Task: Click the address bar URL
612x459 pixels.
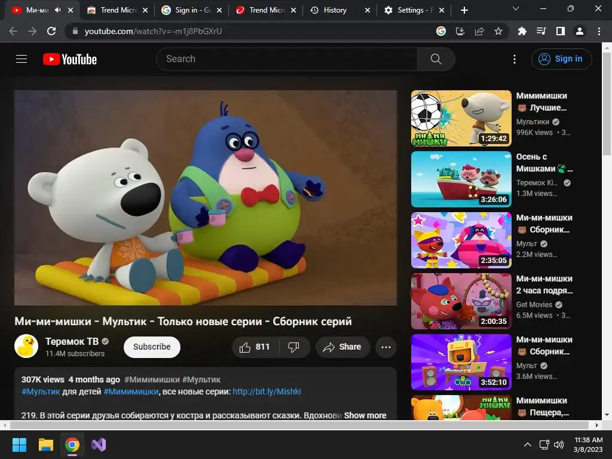Action: [x=153, y=31]
